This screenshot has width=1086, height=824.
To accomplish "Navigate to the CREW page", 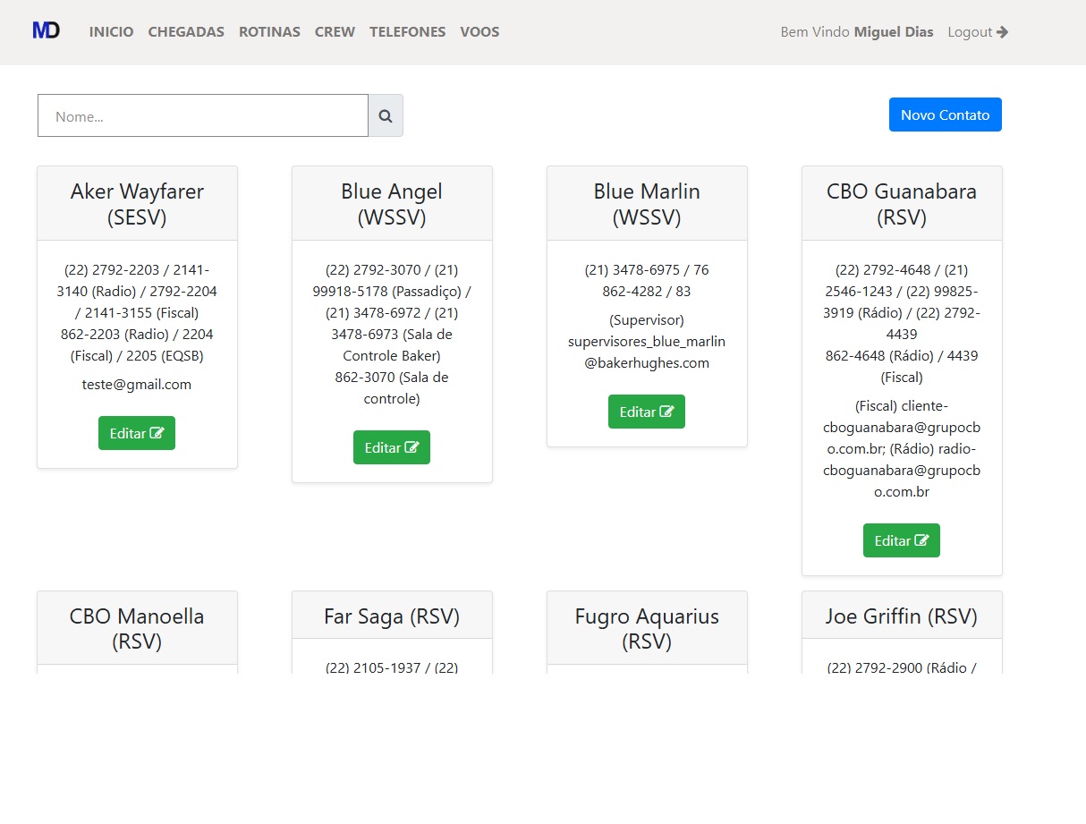I will coord(335,32).
